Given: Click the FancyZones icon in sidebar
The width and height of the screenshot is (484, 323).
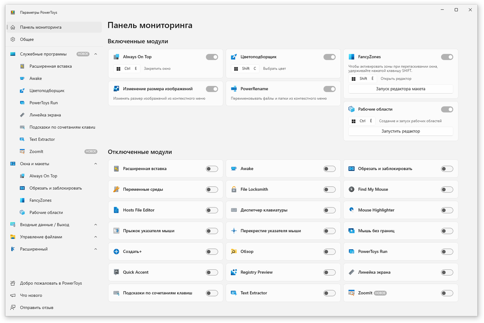Looking at the screenshot, I should pyautogui.click(x=22, y=200).
